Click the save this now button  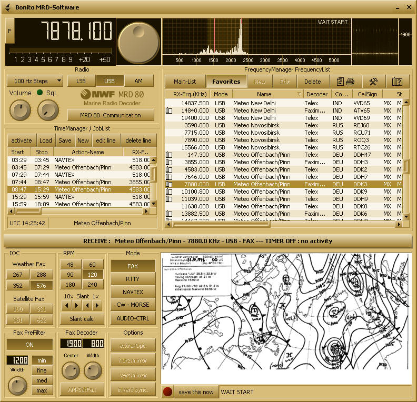click(196, 392)
